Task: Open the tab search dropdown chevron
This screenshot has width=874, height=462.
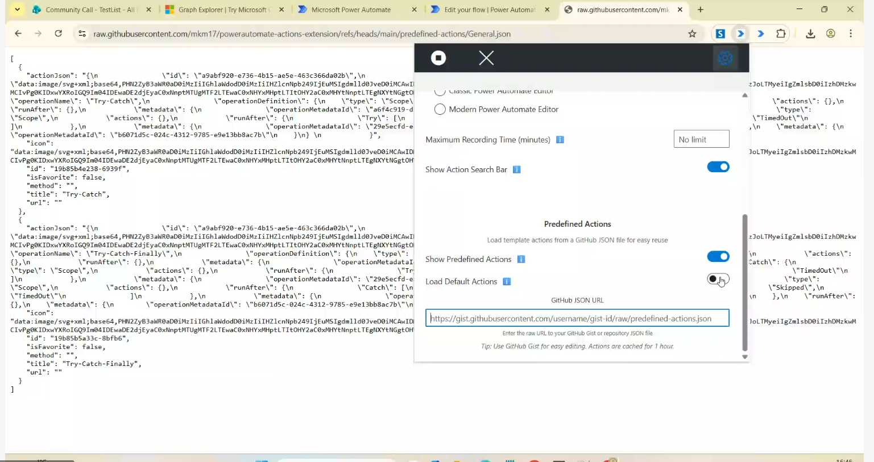Action: click(x=18, y=10)
